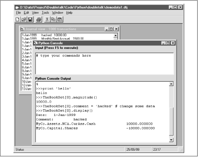The image size is (198, 157).
Task: Select the 13-Jan journal row
Action: pos(27,89)
